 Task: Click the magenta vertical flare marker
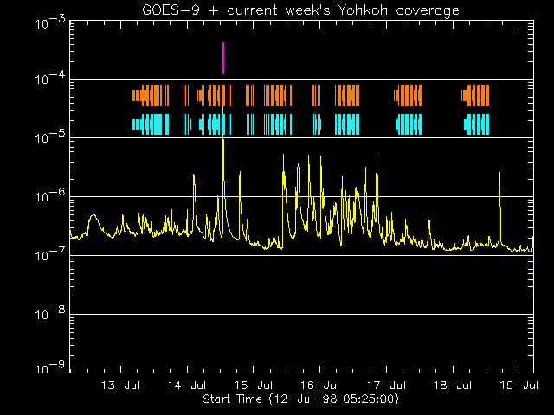pos(223,59)
